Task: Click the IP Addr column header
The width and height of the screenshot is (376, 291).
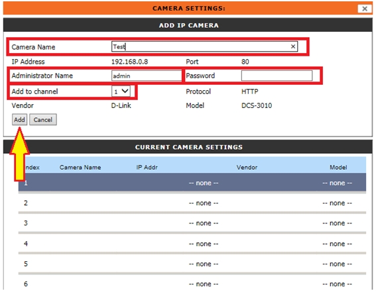Action: coord(147,167)
